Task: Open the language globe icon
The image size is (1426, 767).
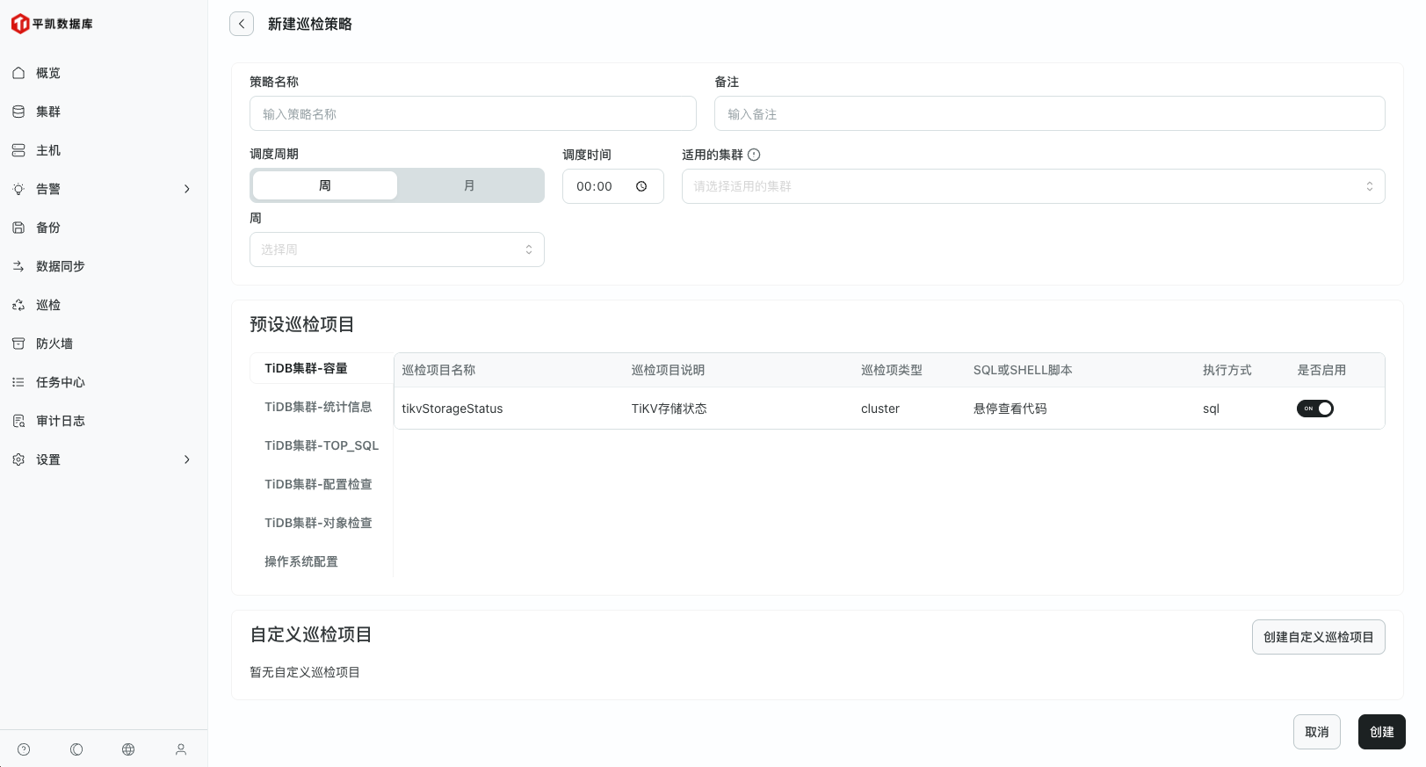Action: pyautogui.click(x=128, y=749)
